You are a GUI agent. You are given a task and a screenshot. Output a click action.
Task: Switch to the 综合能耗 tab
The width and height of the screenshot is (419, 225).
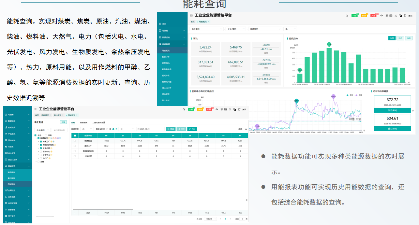(x=84, y=122)
